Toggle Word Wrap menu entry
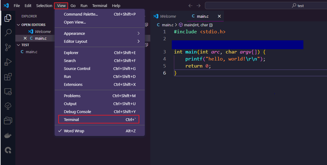The width and height of the screenshot is (327, 165). [100, 131]
